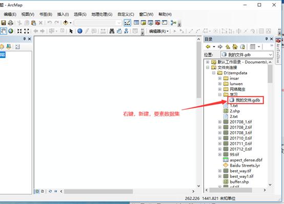
Task: Click Connect To Folder icon in Catalog
Action: [242, 47]
